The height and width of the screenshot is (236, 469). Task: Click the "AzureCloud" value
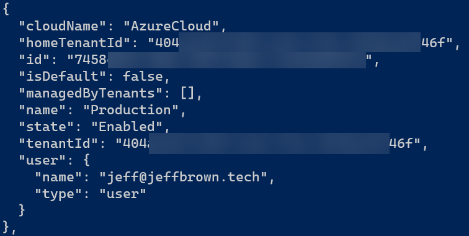(x=171, y=26)
